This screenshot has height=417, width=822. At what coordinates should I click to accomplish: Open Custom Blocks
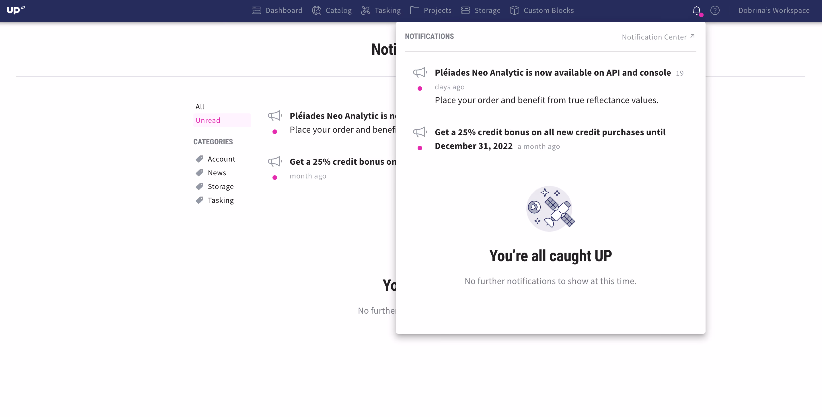542,11
